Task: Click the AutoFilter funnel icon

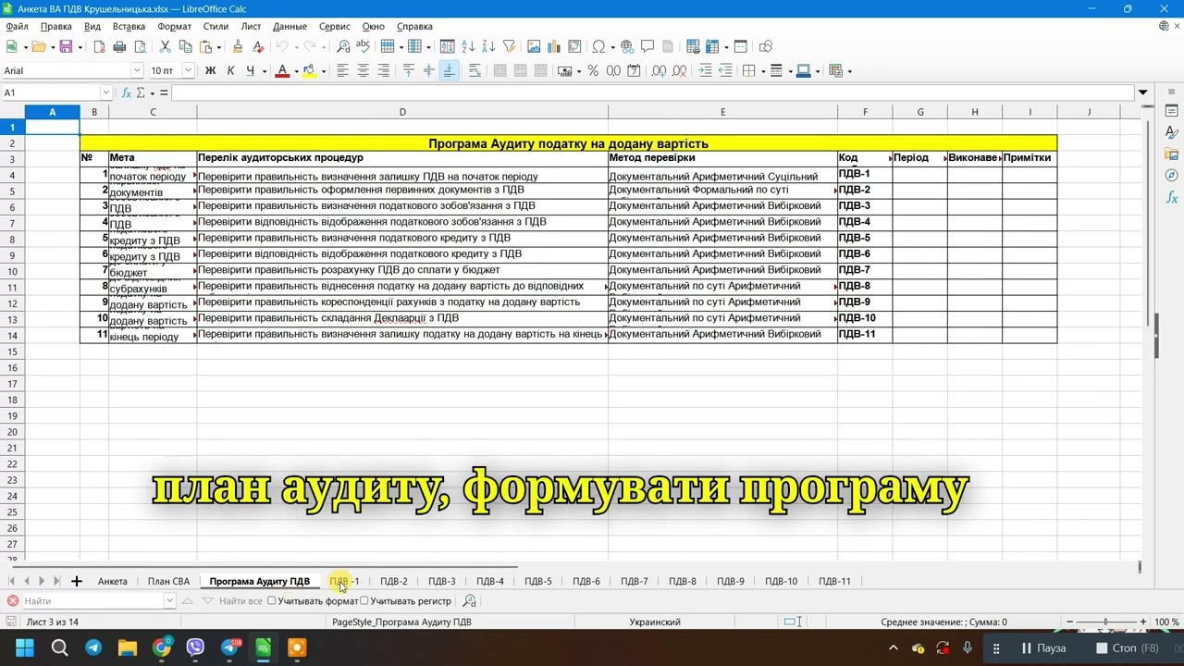Action: [x=508, y=46]
